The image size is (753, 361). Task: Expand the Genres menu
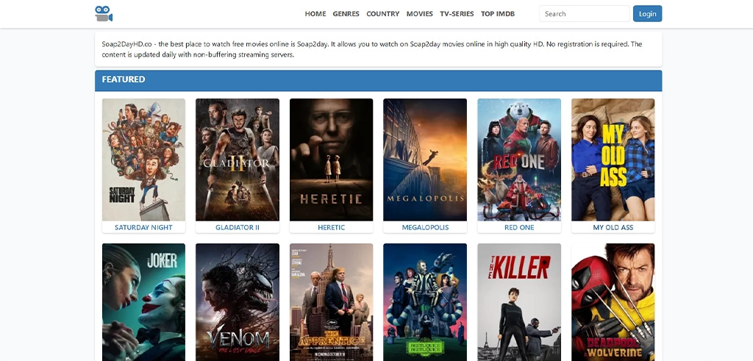[346, 14]
